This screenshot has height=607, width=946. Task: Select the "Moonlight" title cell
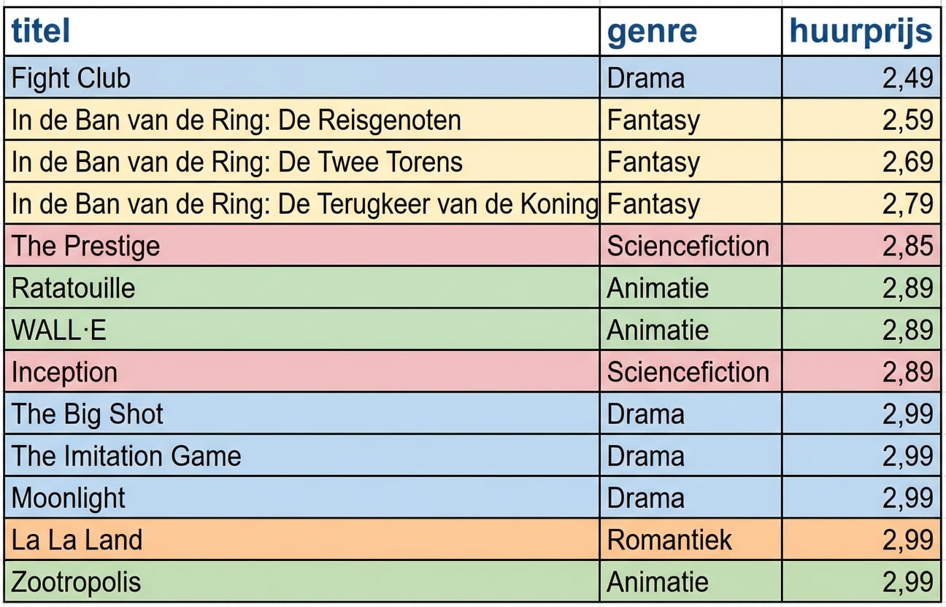tap(69, 498)
